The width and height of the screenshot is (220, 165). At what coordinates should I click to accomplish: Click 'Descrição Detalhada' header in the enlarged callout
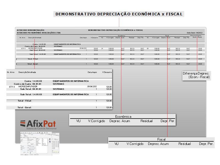click(x=27, y=72)
